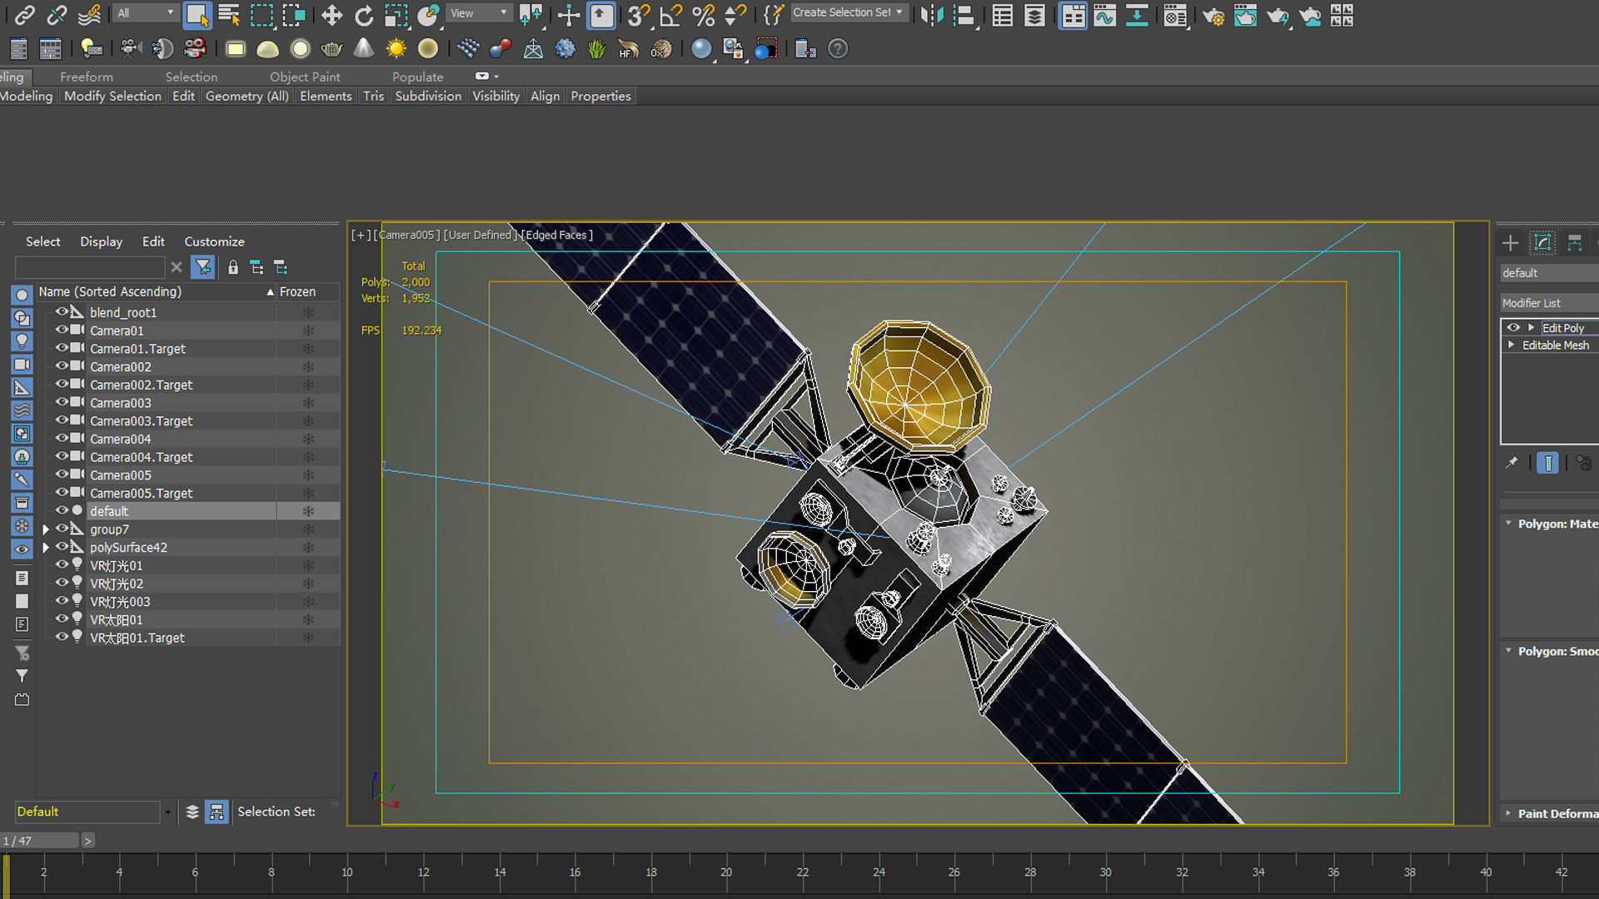Hide blend_root1 using its eye icon
Viewport: 1599px width, 899px height.
tap(62, 312)
